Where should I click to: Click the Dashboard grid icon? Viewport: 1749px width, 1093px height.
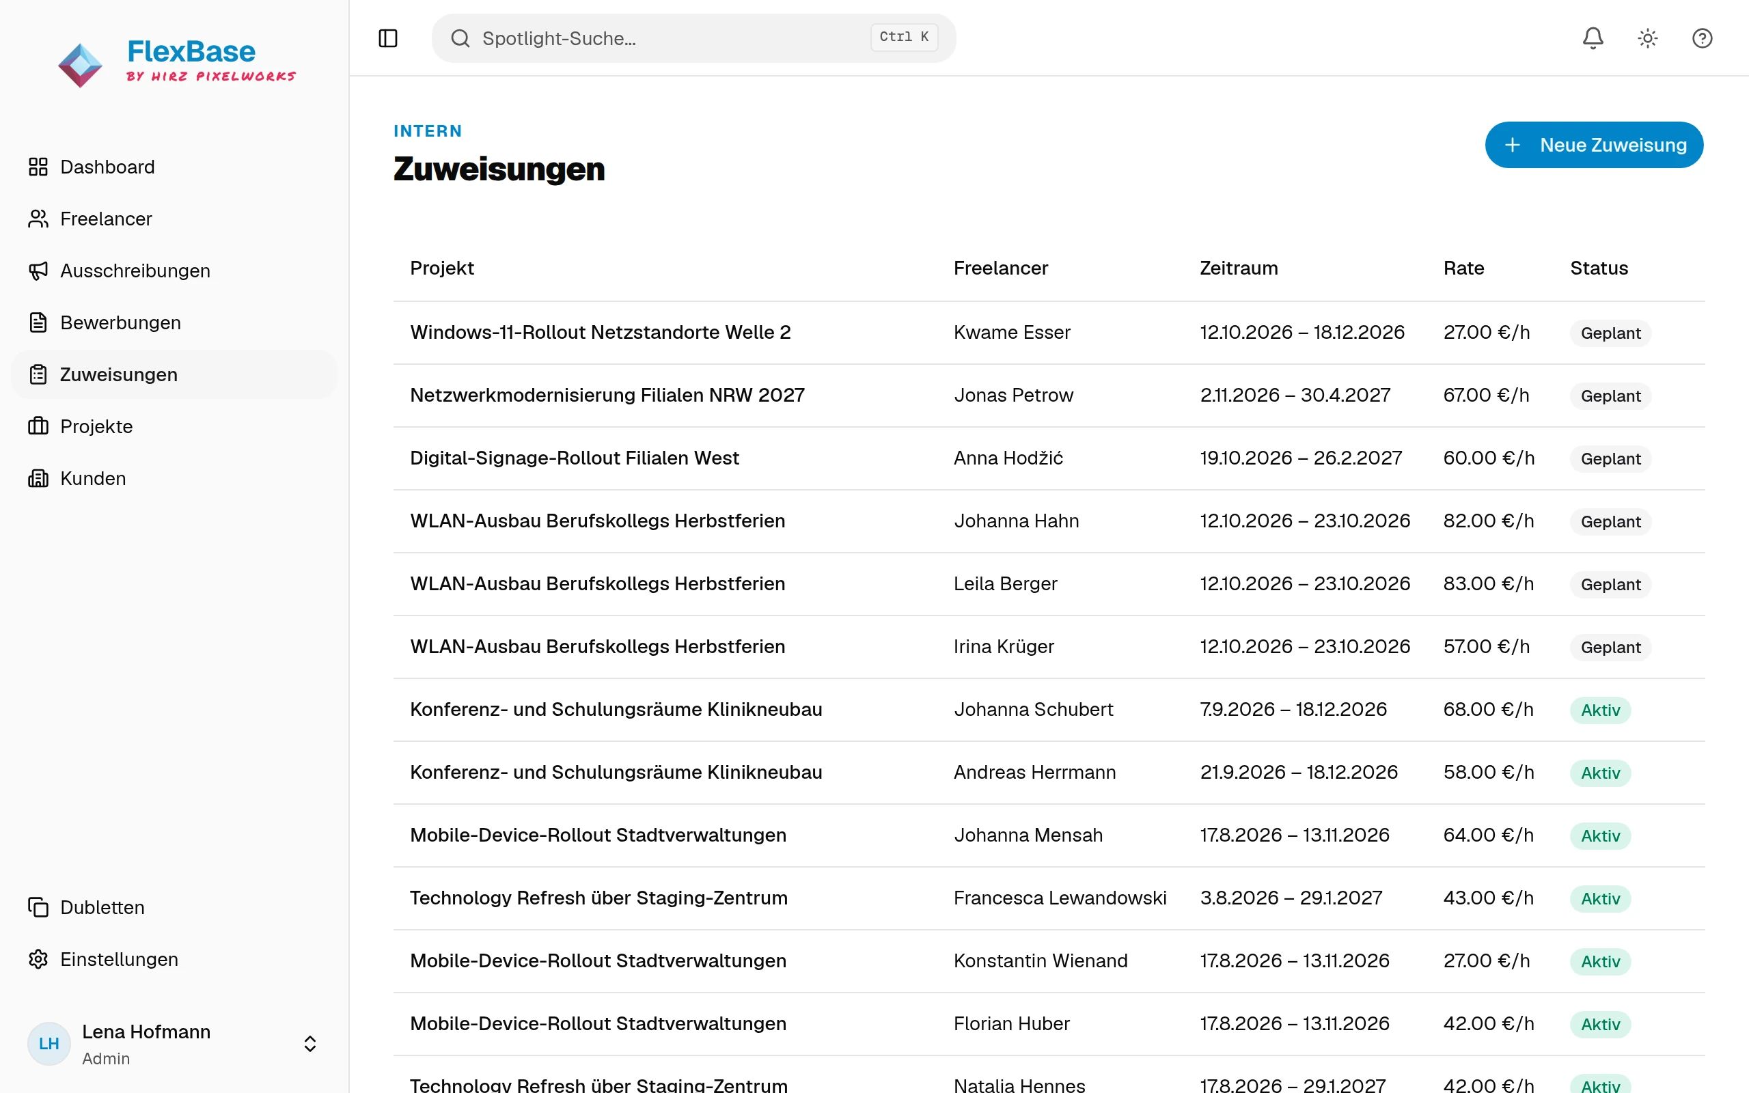pos(38,167)
